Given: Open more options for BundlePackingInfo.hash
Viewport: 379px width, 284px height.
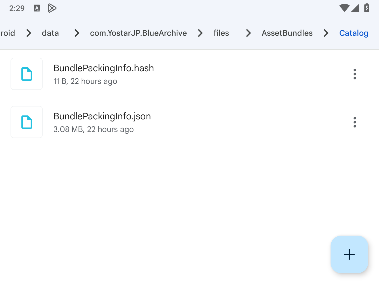Looking at the screenshot, I should pyautogui.click(x=355, y=74).
